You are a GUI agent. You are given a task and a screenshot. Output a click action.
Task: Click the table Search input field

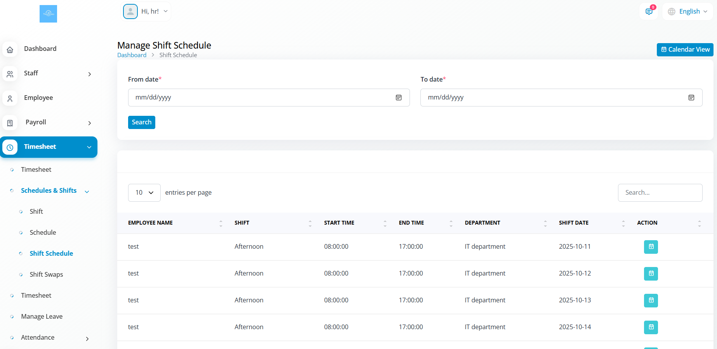click(x=660, y=193)
